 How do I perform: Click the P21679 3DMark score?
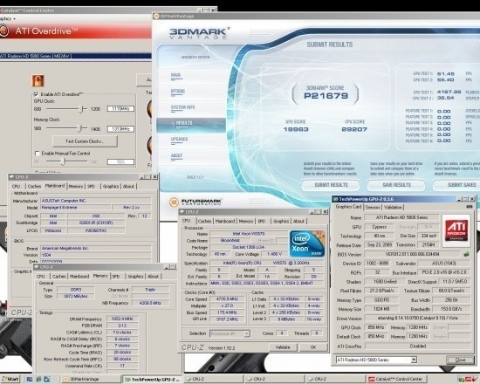[326, 96]
